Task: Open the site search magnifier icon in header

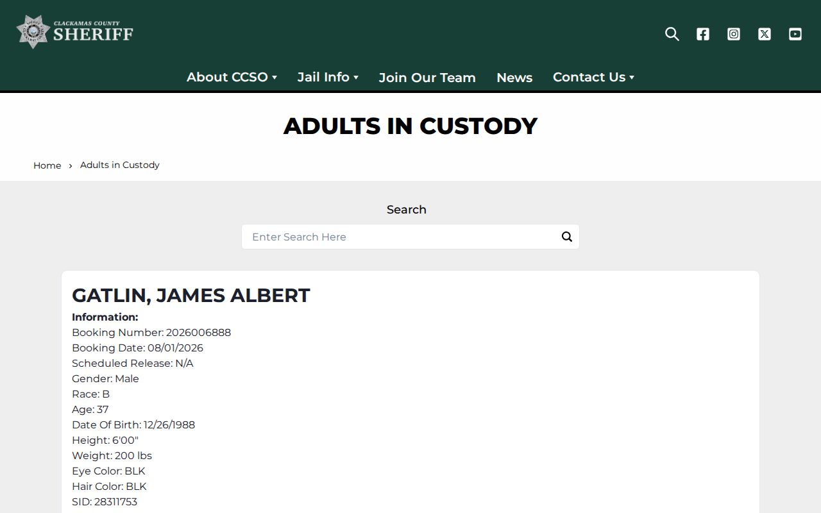Action: tap(672, 34)
